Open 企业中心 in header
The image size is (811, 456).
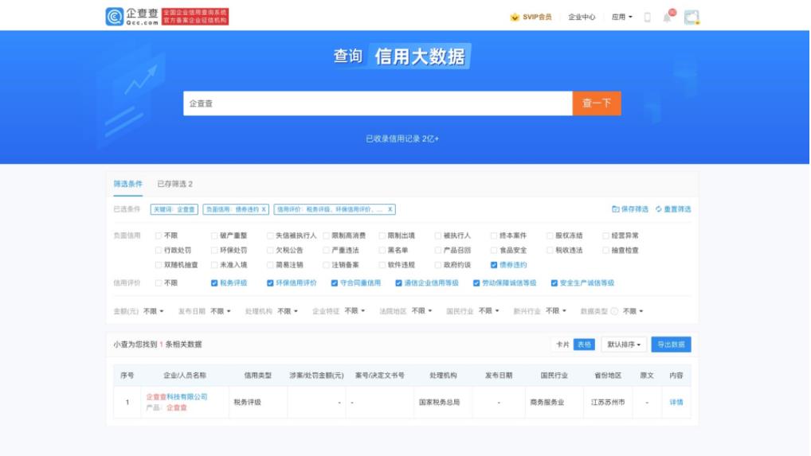(582, 17)
